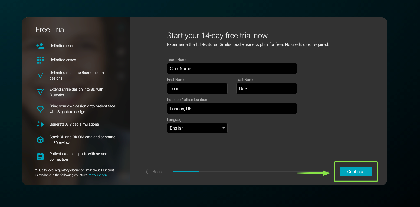The height and width of the screenshot is (207, 420).
Task: Click the Blueprint 3D smile design icon
Action: point(40,92)
